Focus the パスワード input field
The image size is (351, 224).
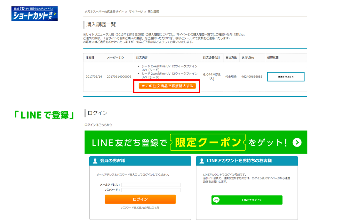click(151, 190)
